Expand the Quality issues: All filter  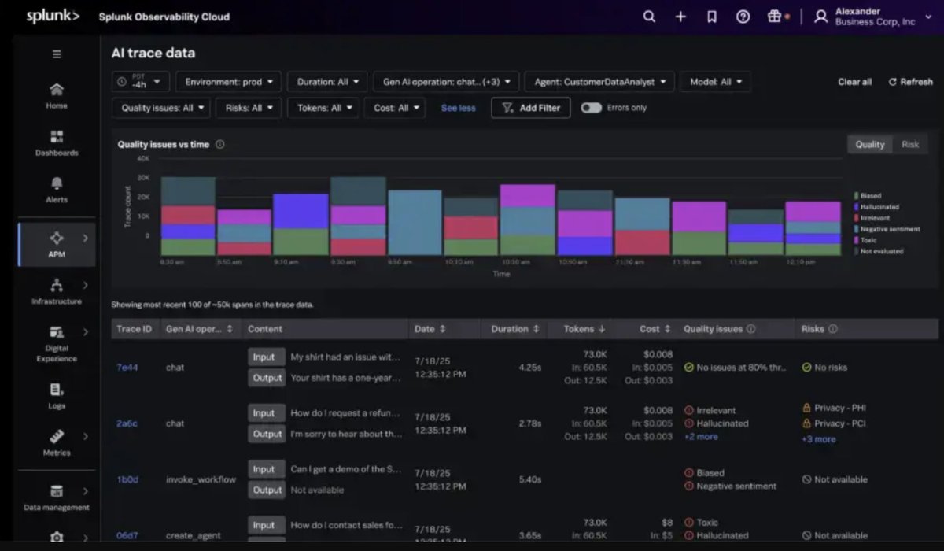click(x=161, y=108)
